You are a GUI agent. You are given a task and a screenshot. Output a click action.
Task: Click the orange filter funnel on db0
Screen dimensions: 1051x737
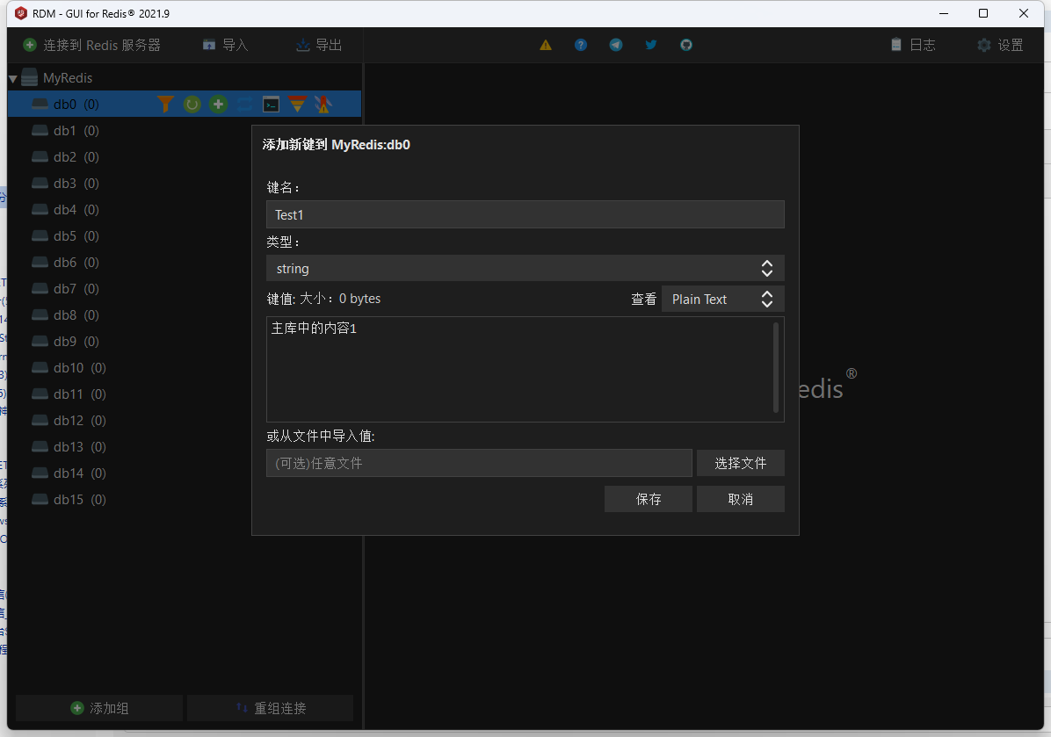click(165, 104)
